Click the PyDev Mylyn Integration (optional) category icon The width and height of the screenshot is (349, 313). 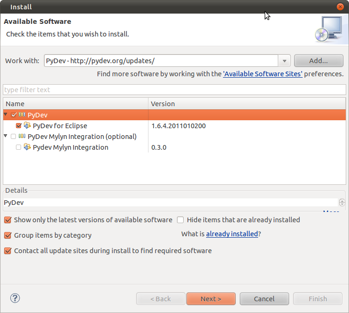[x=22, y=136]
